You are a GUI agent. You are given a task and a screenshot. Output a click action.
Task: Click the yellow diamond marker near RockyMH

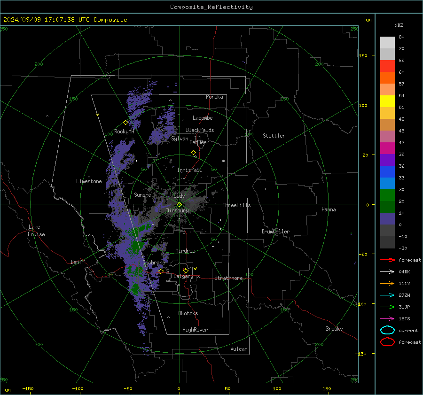[125, 123]
